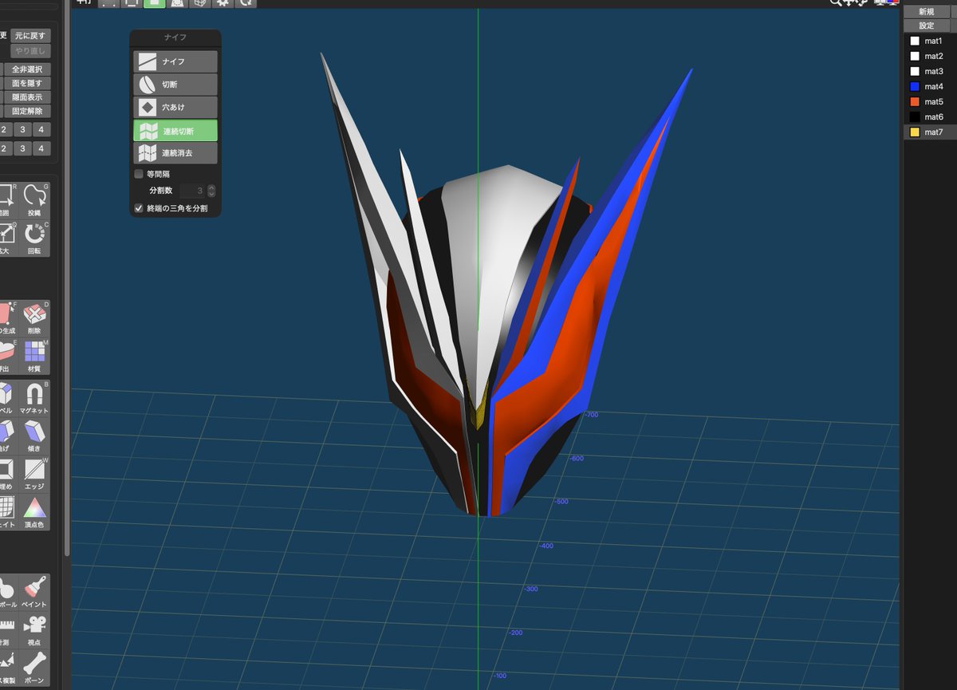The image size is (957, 690).
Task: Select the 穴あけ hole punch mode
Action: tap(175, 107)
